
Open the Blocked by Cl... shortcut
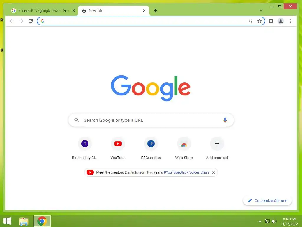(85, 149)
